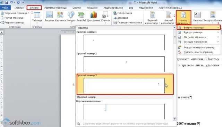Switch to the Главная ribbon tab
This screenshot has height=127, width=222.
[19, 8]
